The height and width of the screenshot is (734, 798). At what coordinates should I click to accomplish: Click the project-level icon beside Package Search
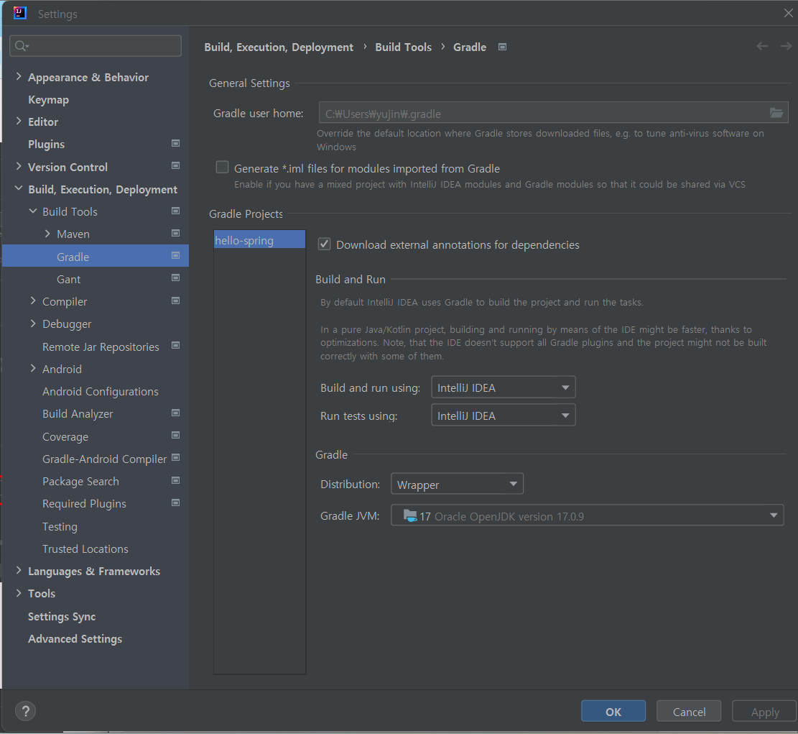pos(175,481)
